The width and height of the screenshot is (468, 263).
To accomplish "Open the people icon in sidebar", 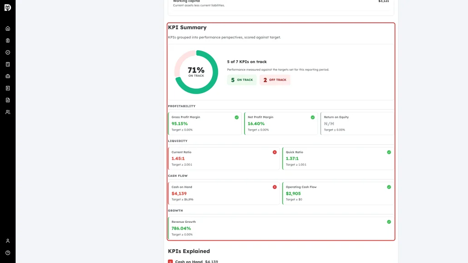I will coord(8,112).
